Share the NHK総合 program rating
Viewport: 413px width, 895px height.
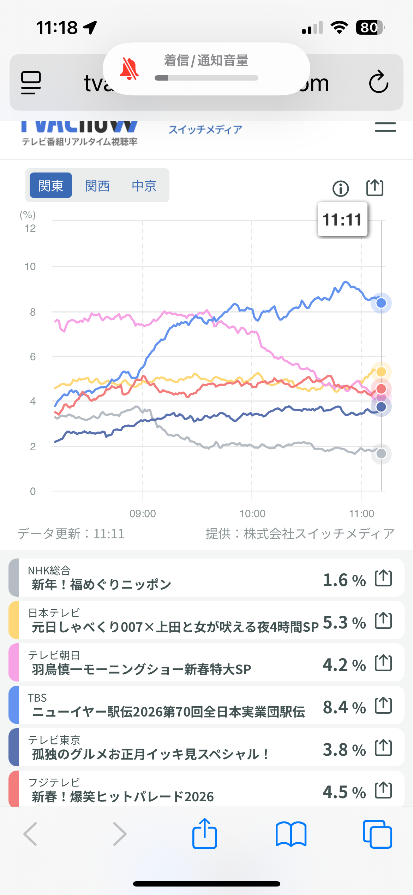383,578
